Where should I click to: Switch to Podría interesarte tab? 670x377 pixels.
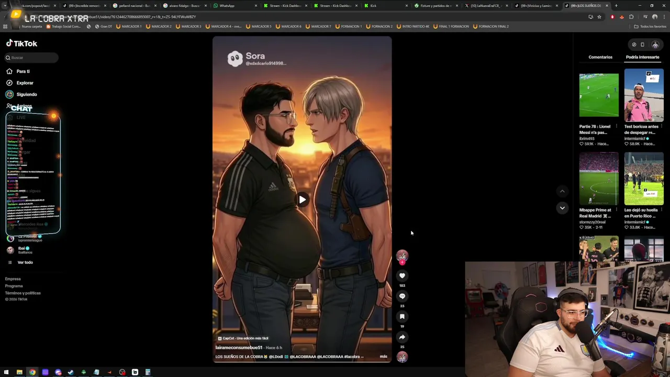pyautogui.click(x=642, y=57)
